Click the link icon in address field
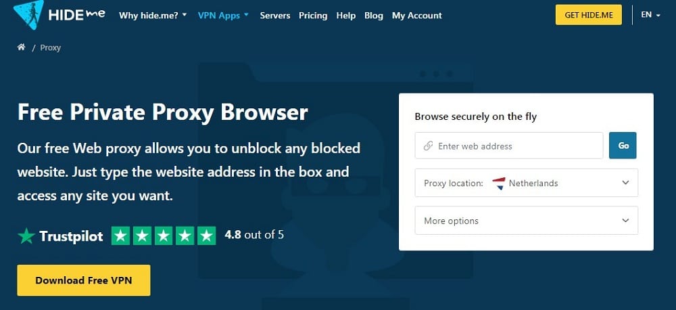This screenshot has width=676, height=310. pyautogui.click(x=428, y=146)
